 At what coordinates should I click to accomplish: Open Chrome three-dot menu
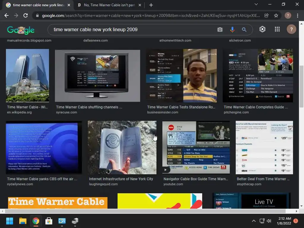click(x=297, y=15)
